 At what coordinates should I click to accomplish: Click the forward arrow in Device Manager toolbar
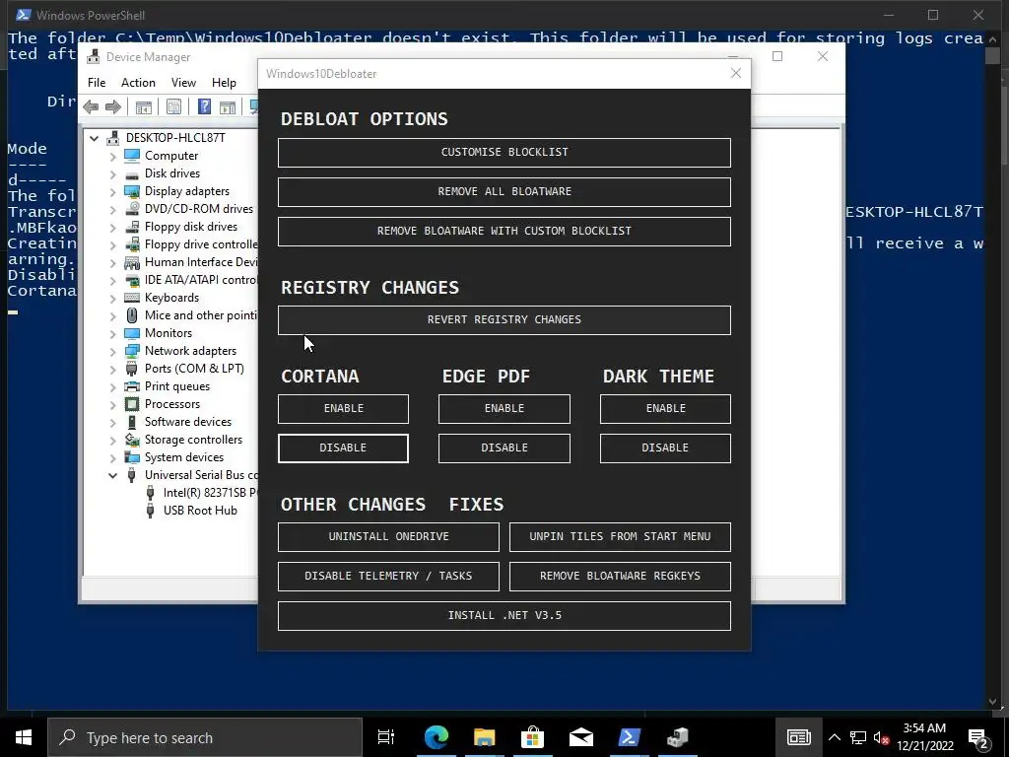[x=113, y=106]
